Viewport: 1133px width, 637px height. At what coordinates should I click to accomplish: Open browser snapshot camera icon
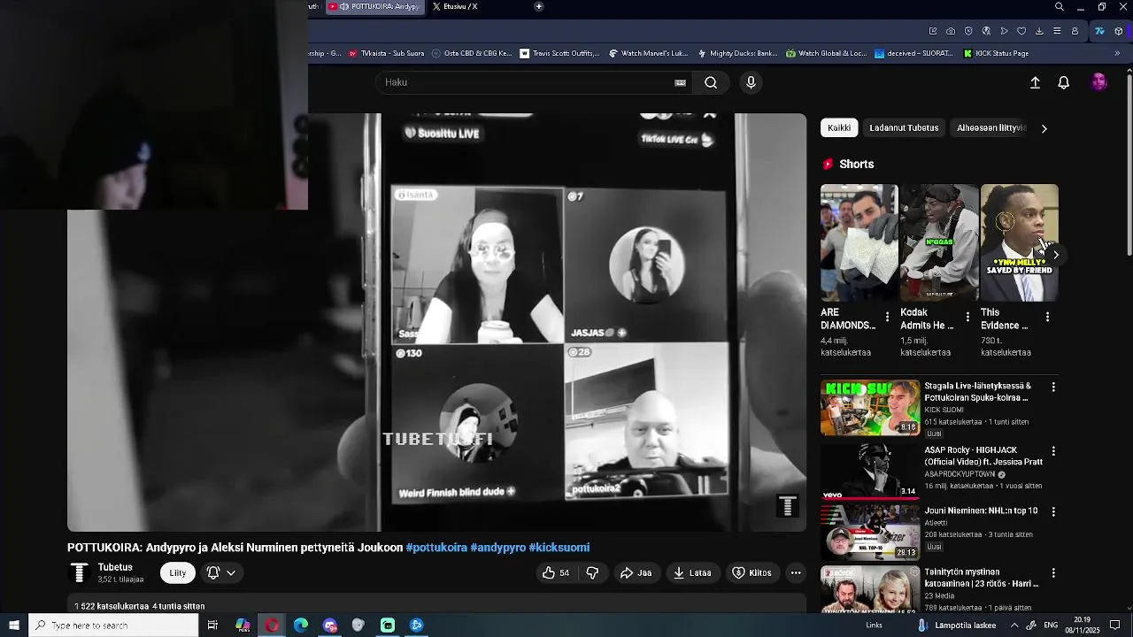coord(951,31)
